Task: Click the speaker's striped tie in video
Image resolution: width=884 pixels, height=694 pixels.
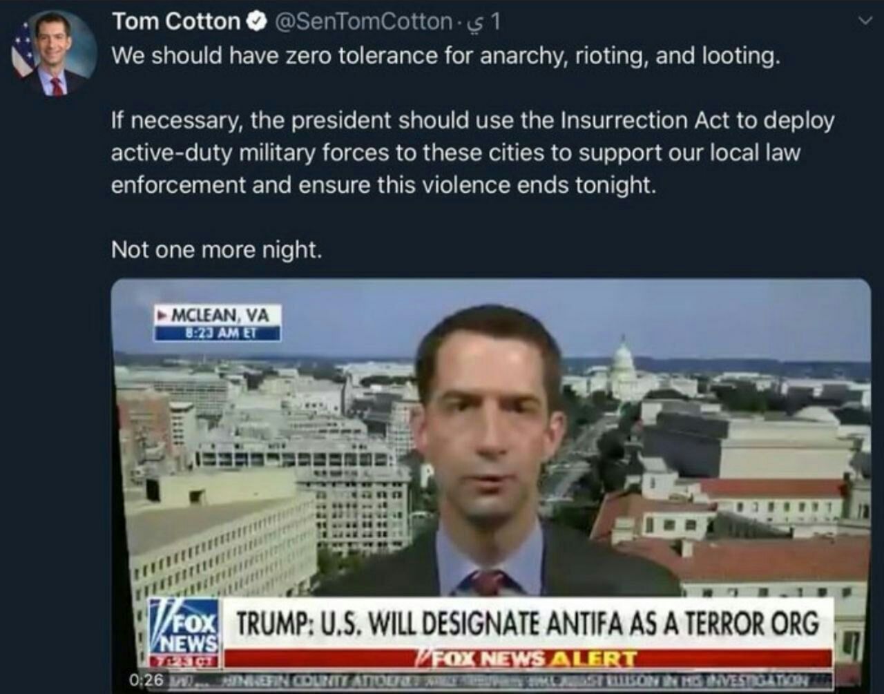Action: tap(488, 583)
